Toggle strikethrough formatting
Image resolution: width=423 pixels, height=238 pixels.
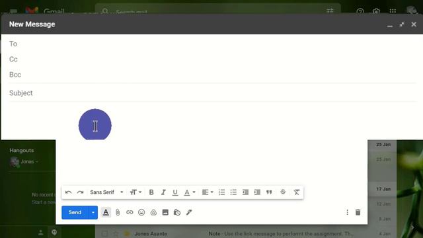(x=283, y=192)
